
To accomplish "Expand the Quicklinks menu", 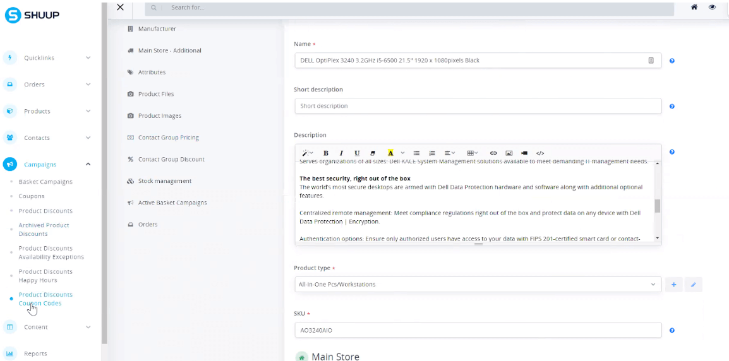I will pyautogui.click(x=88, y=58).
